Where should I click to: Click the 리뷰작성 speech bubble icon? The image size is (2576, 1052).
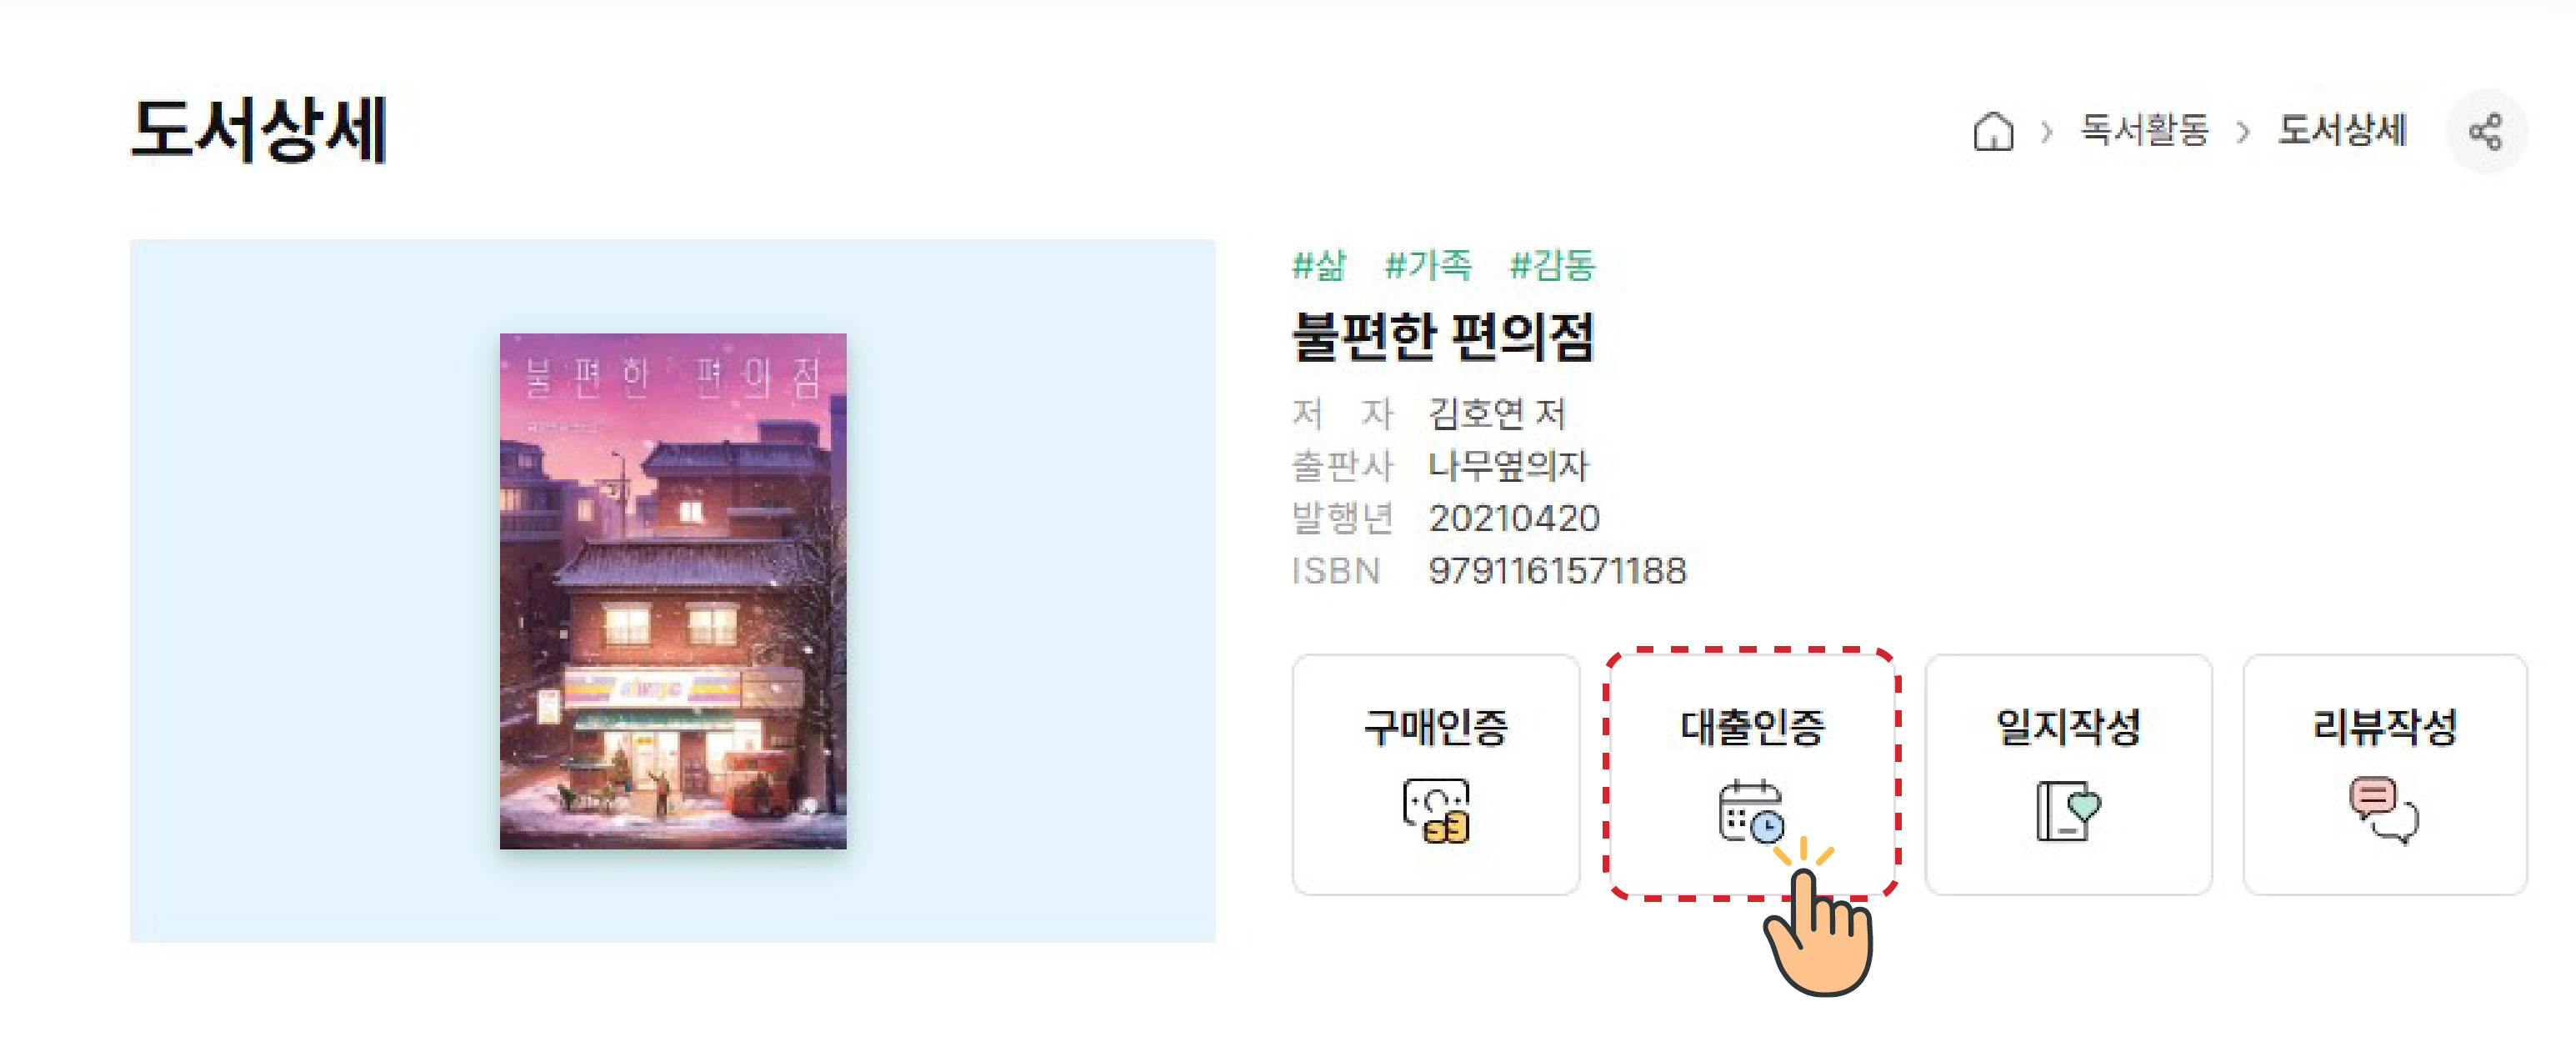pos(2384,810)
